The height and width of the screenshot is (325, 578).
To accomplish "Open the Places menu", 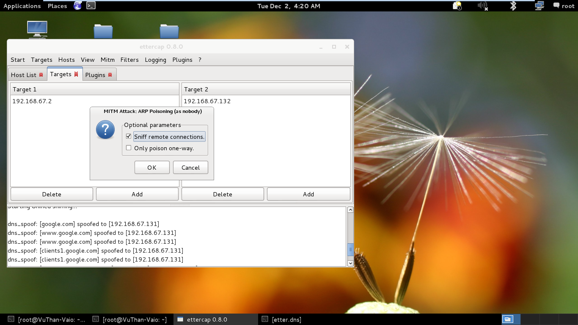I will pyautogui.click(x=57, y=6).
